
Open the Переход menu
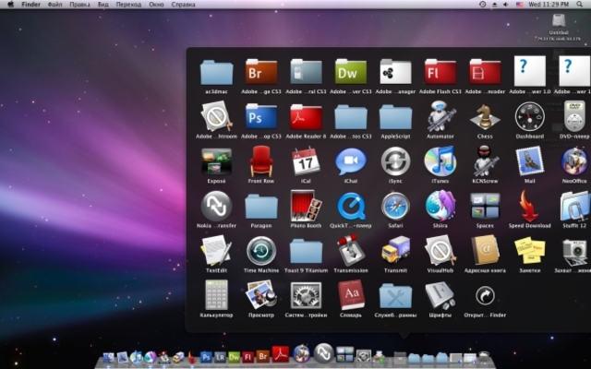pos(128,5)
